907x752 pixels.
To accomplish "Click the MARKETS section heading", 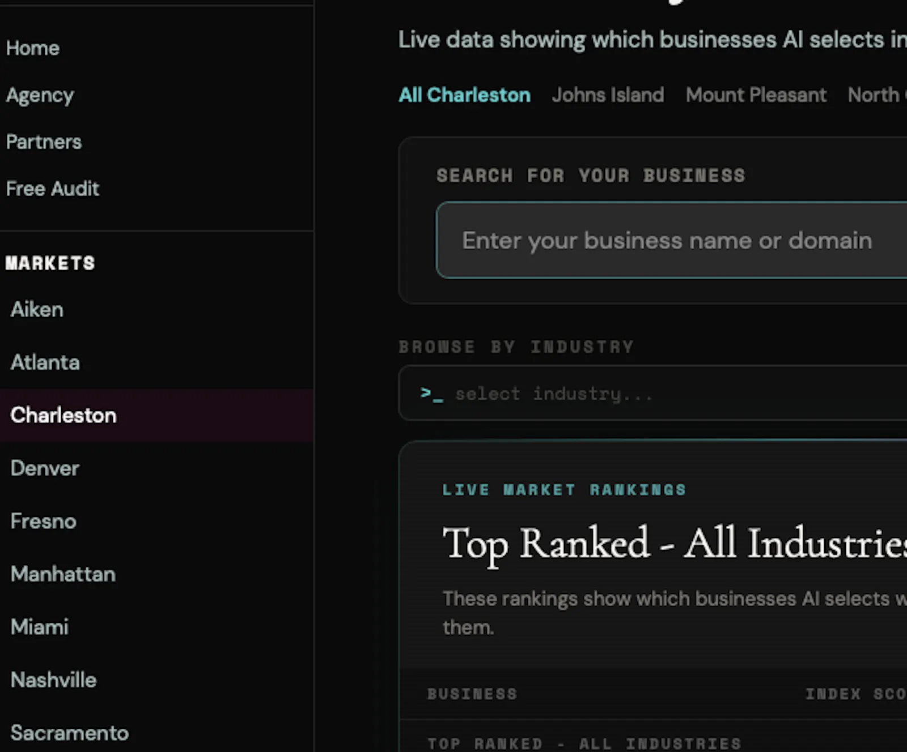I will pyautogui.click(x=50, y=263).
